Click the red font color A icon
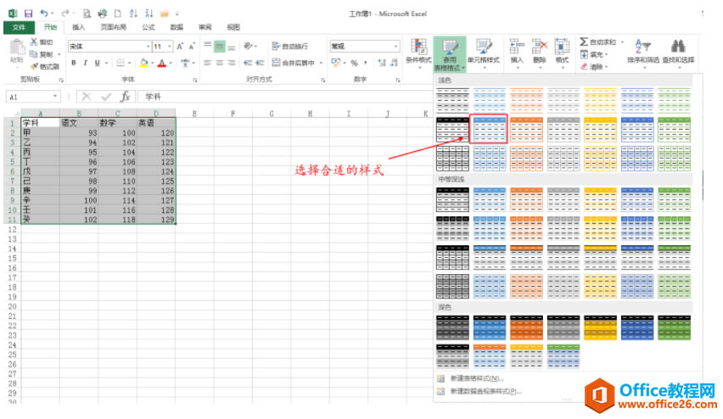Screen dimensions: 723x419 pos(162,63)
